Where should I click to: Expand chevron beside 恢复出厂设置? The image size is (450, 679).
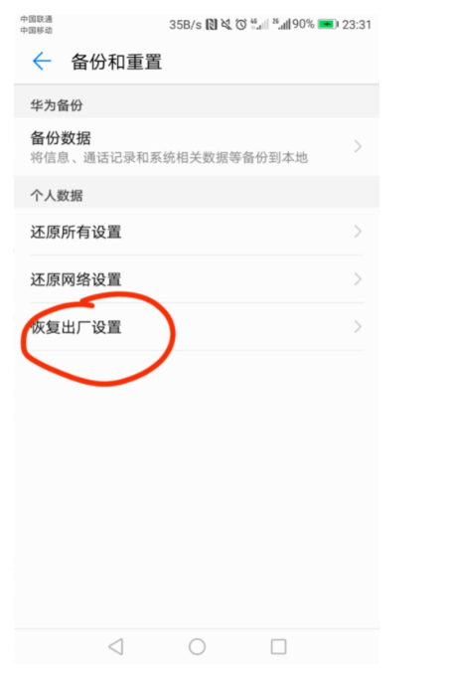click(x=358, y=326)
